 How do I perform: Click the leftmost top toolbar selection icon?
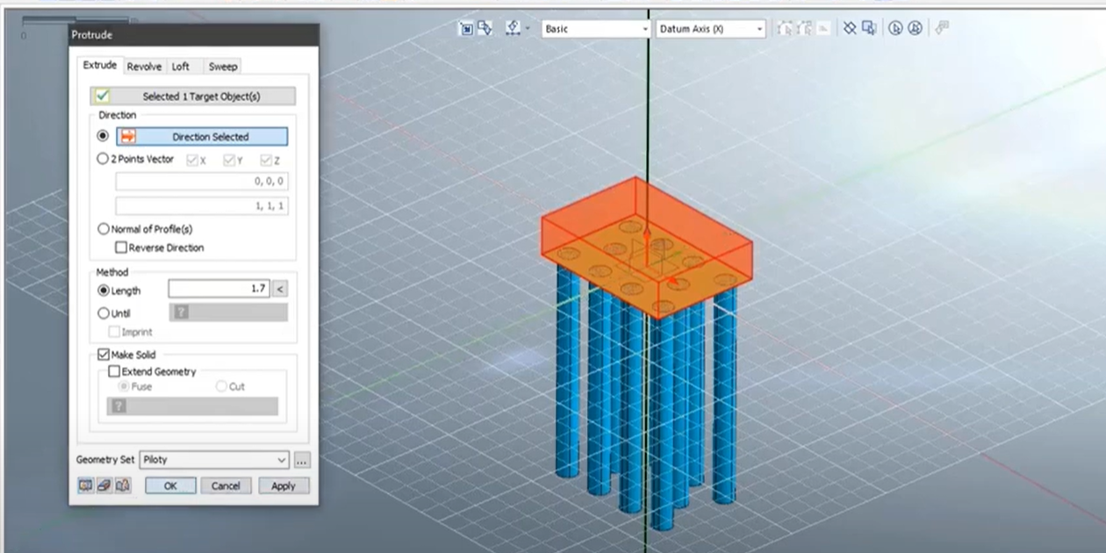point(466,28)
